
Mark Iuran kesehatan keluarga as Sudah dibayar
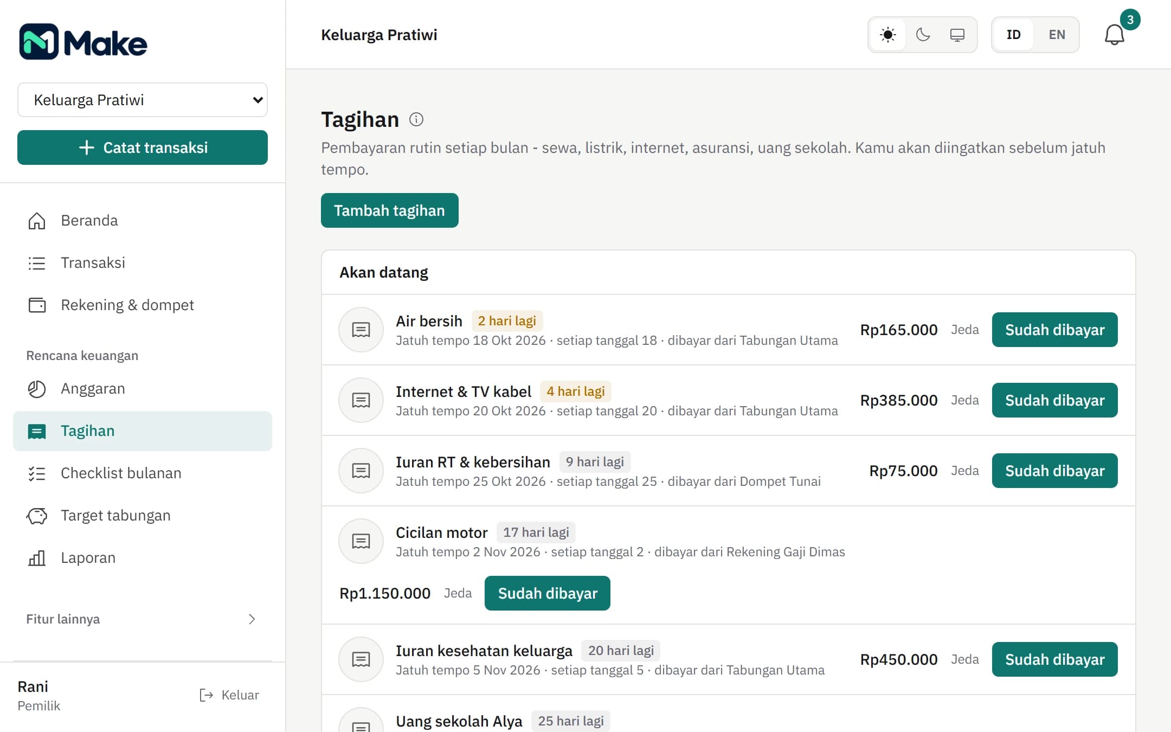point(1055,659)
